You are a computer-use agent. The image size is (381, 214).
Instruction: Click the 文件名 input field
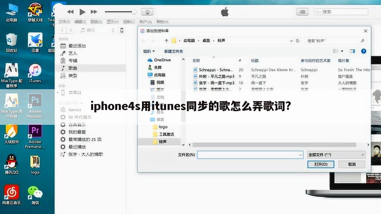[x=250, y=155]
